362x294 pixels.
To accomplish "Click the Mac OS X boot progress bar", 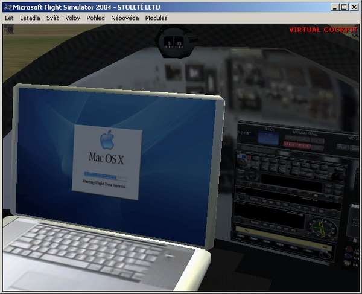I will (105, 176).
